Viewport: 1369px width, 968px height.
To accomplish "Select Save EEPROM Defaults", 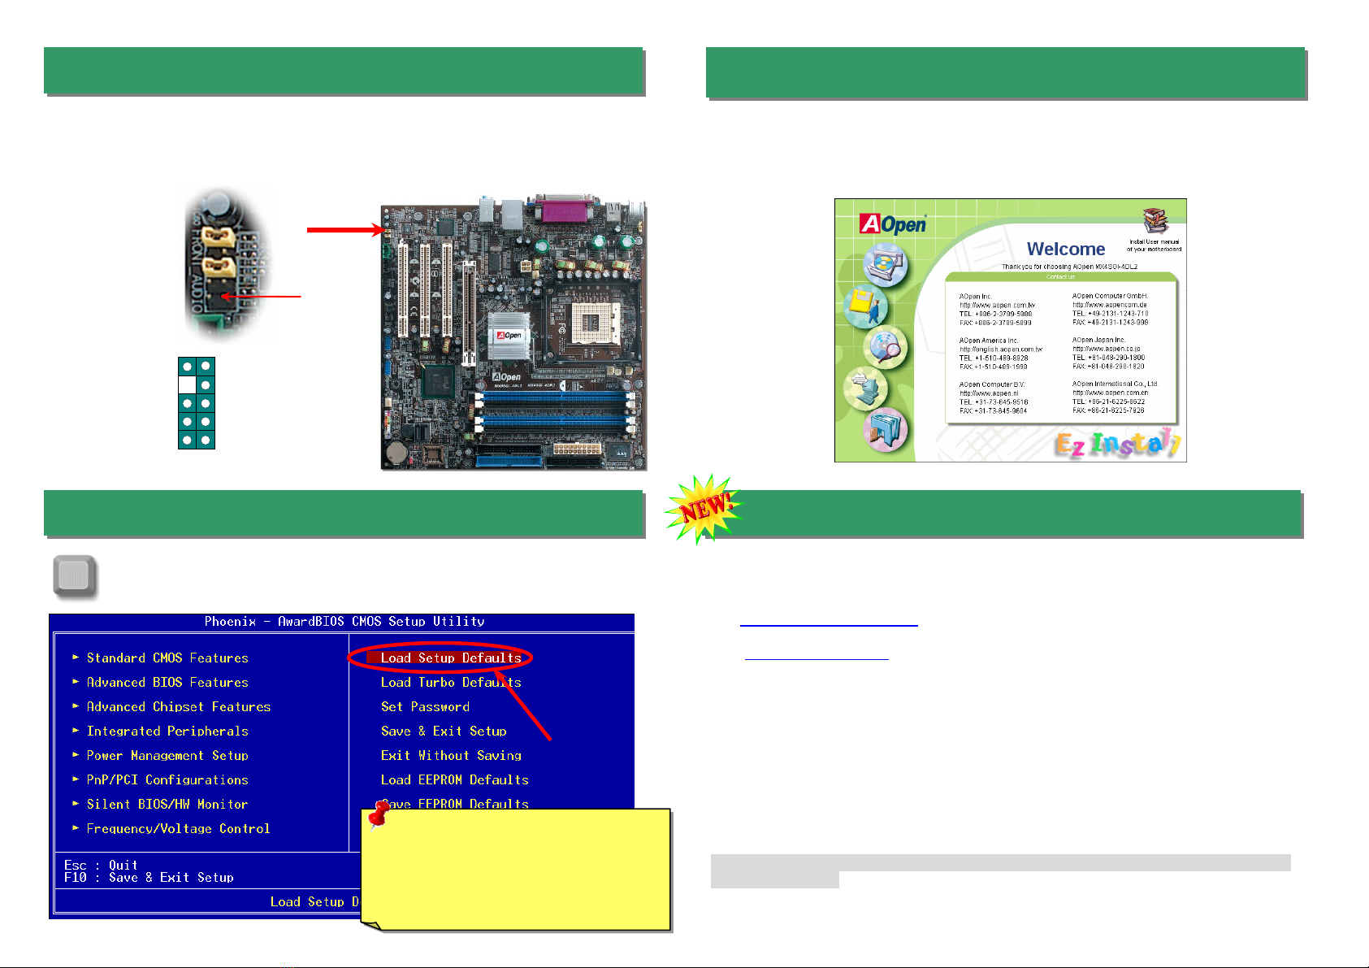I will [454, 803].
